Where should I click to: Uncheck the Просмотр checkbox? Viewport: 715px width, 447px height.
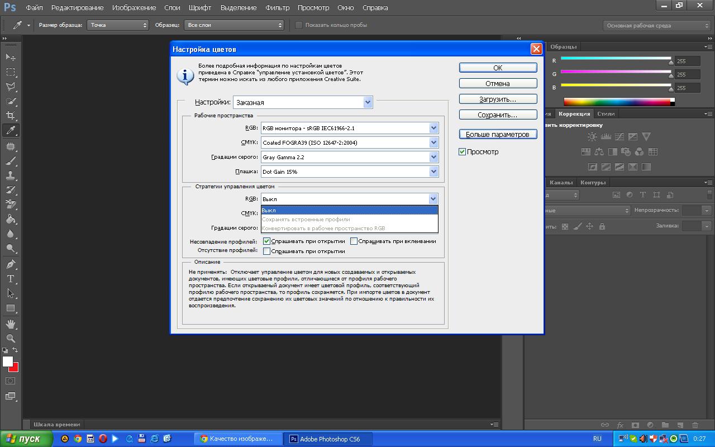click(463, 152)
